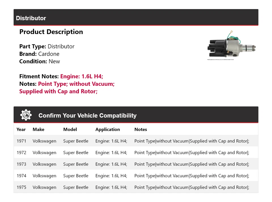Select the red Engine: 1.6L H4; fitment note

[82, 76]
